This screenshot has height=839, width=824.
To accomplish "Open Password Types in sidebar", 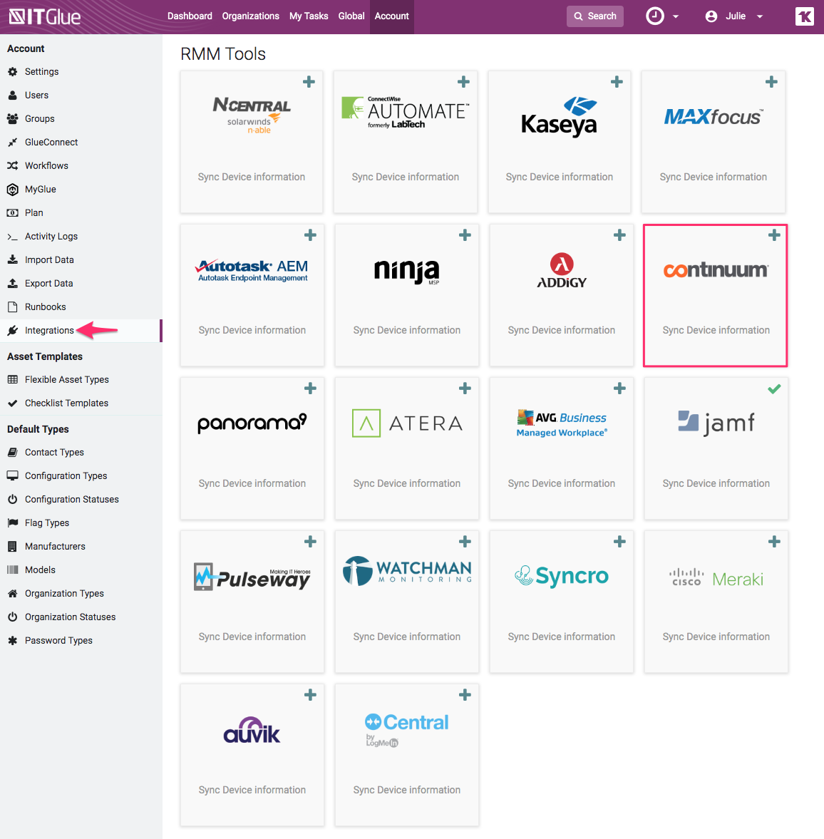I will pyautogui.click(x=81, y=641).
